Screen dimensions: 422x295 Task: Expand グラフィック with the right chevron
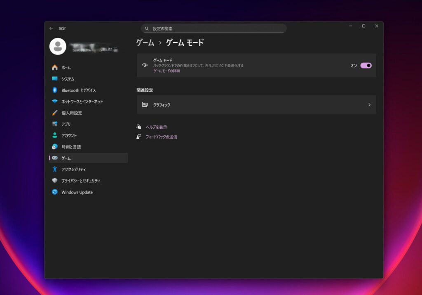pos(369,105)
